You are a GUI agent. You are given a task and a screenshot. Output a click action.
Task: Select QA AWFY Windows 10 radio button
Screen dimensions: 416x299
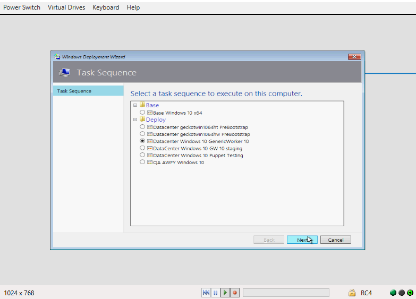[x=142, y=162]
